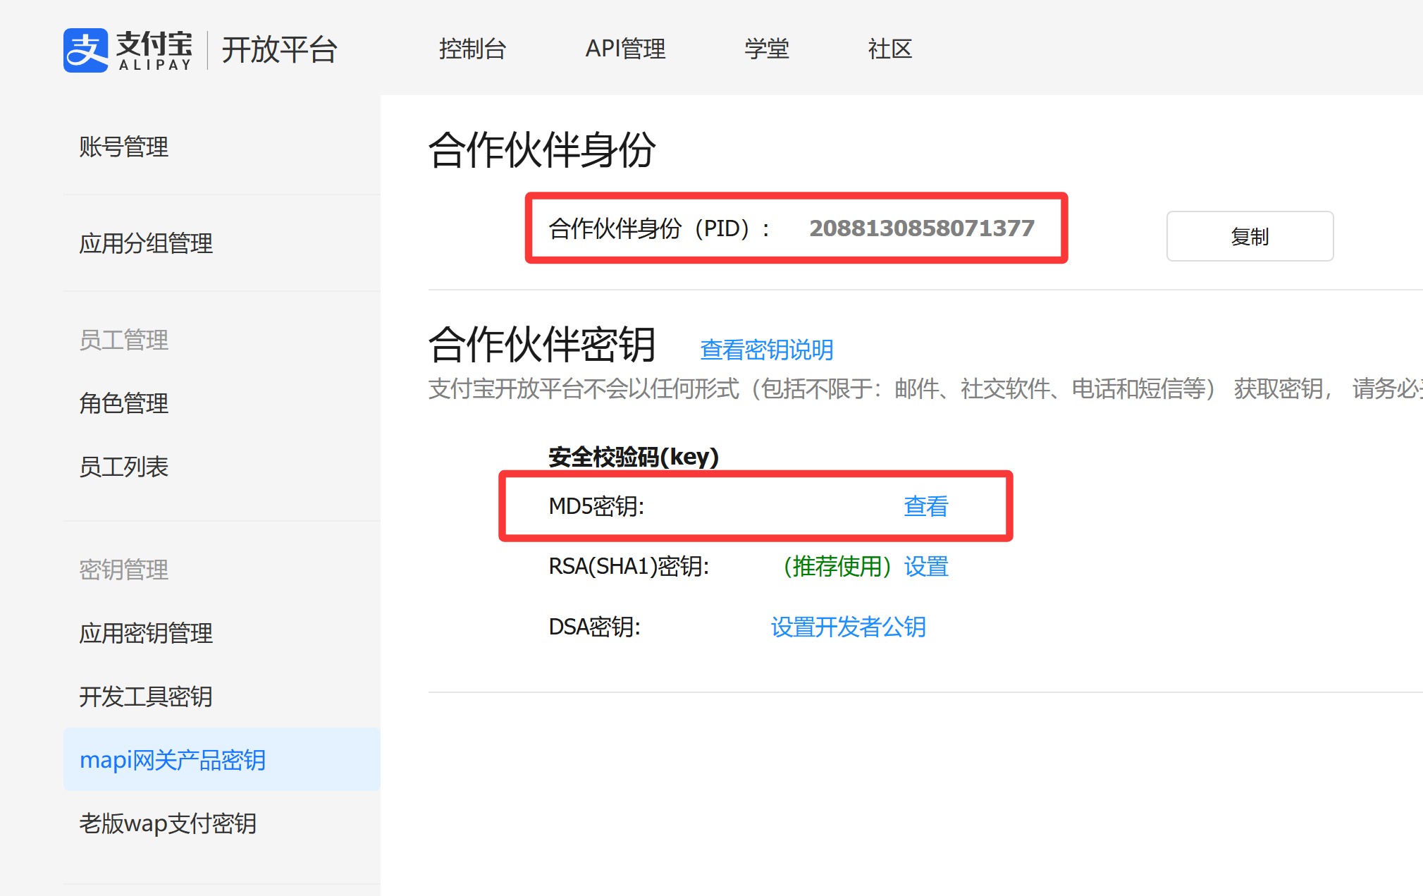Select 账号管理 in the sidebar
This screenshot has width=1423, height=896.
pos(124,147)
